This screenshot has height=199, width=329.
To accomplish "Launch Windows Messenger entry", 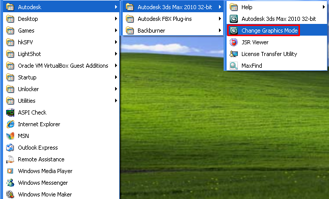I will [x=61, y=183].
